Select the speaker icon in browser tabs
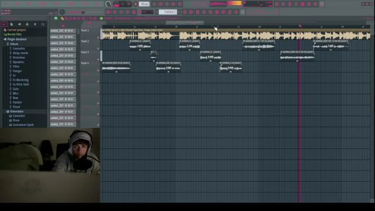The width and height of the screenshot is (375, 211). pos(19,24)
